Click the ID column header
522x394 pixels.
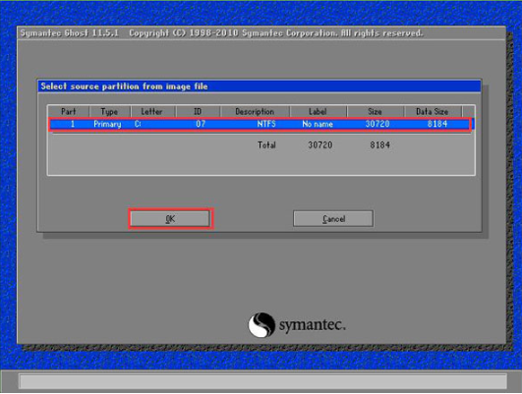pos(198,111)
